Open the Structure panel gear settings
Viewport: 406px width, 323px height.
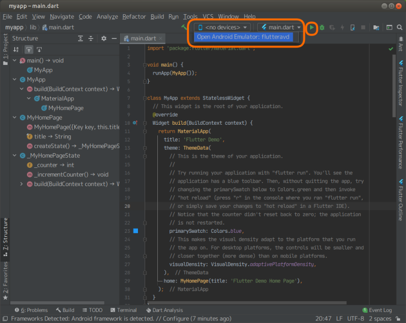pyautogui.click(x=104, y=39)
